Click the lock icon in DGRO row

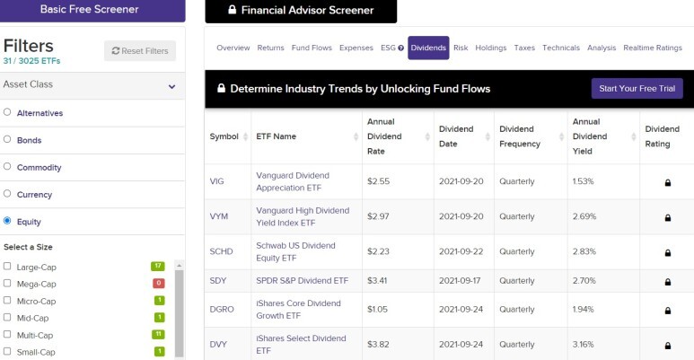(x=668, y=311)
